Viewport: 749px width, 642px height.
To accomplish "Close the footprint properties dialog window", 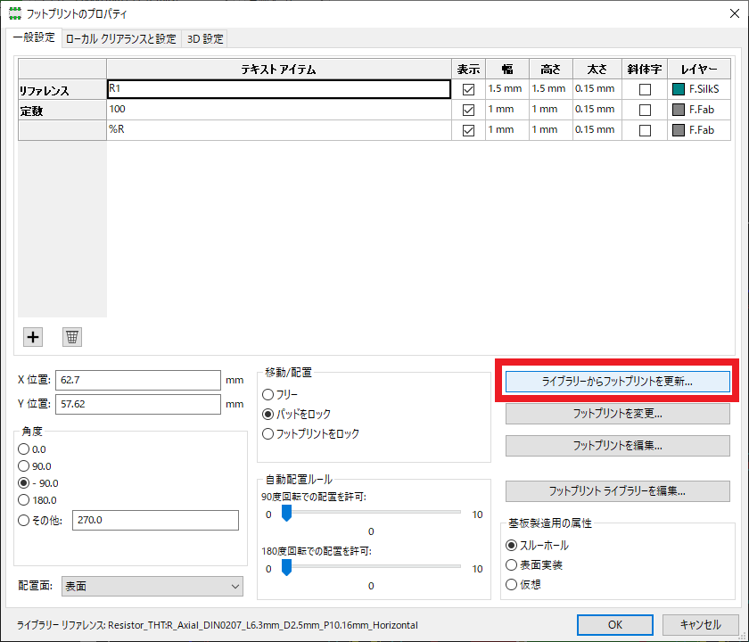I will pos(725,14).
